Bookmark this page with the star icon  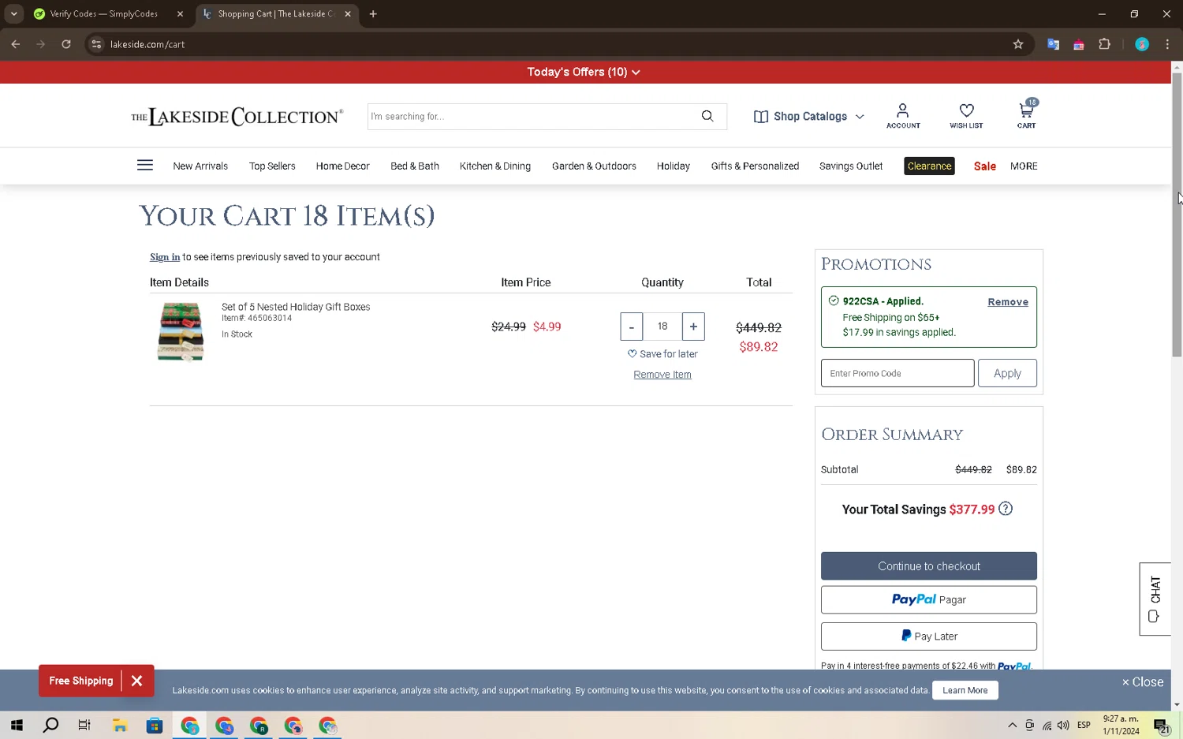(x=1018, y=44)
